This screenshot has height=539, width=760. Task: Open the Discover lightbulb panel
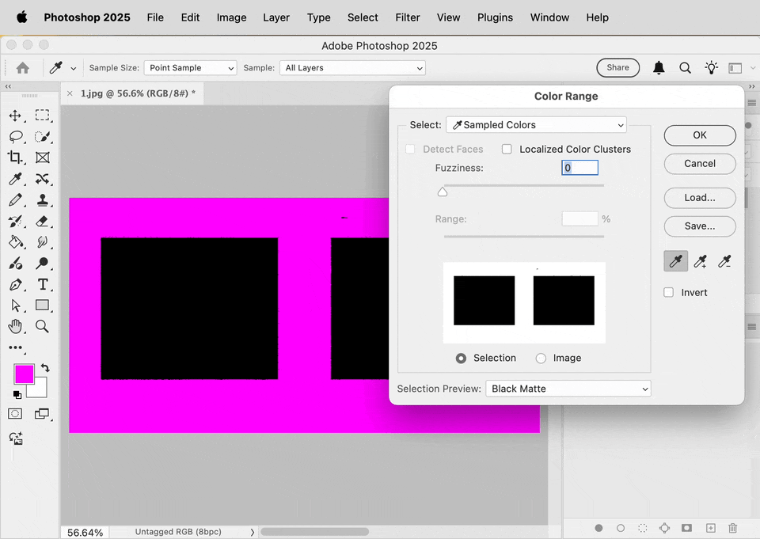click(711, 67)
